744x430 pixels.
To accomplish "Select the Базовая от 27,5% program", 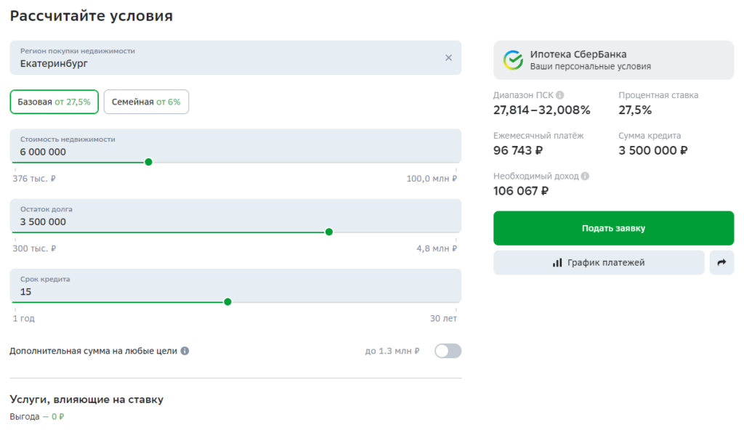I will [54, 102].
